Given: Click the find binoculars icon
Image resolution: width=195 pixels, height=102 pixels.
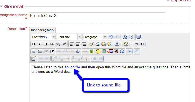Looking at the screenshot, I should pyautogui.click(x=125, y=37).
